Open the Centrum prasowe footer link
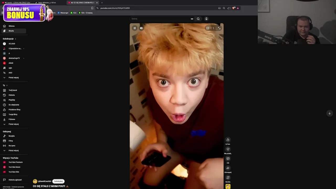 click(18, 187)
